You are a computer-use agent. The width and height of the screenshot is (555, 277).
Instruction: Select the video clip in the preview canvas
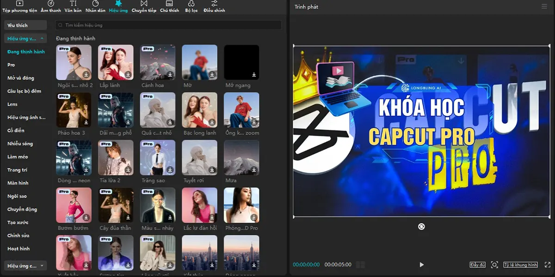(421, 131)
